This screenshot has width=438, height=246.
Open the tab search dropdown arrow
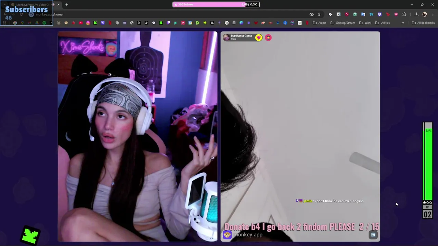coord(4,4)
